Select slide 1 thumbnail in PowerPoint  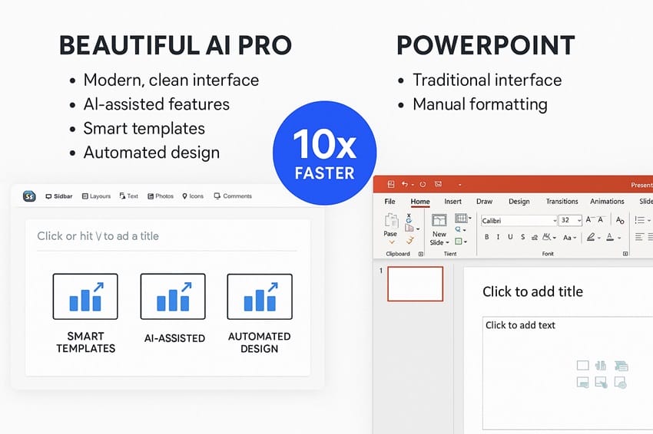415,284
